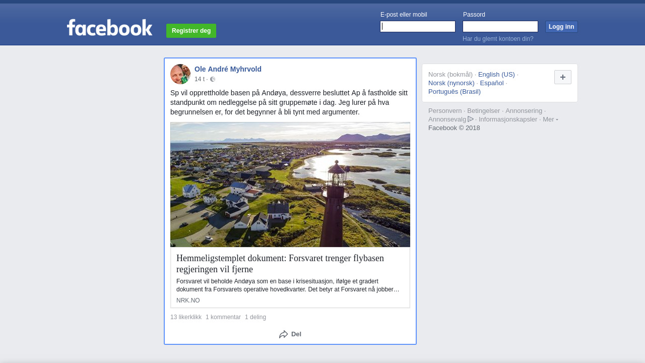The width and height of the screenshot is (645, 363).
Task: Click the NRK.NO source label
Action: (x=188, y=300)
